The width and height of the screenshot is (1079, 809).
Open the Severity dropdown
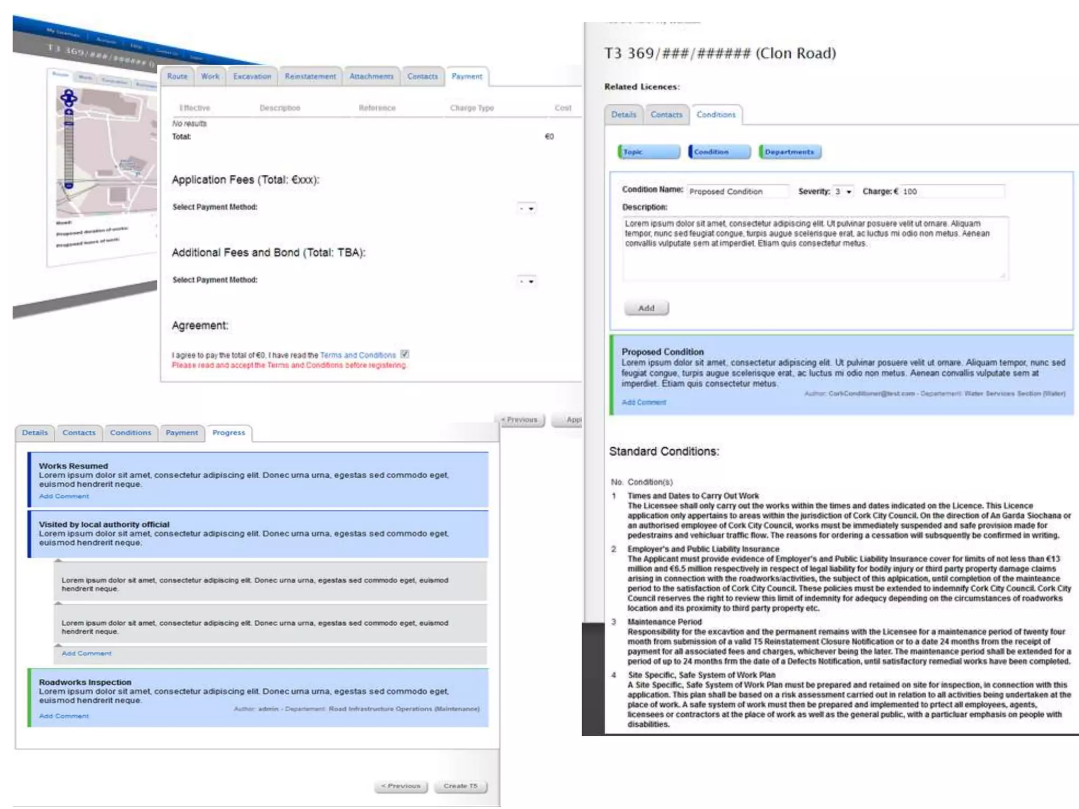tap(843, 192)
